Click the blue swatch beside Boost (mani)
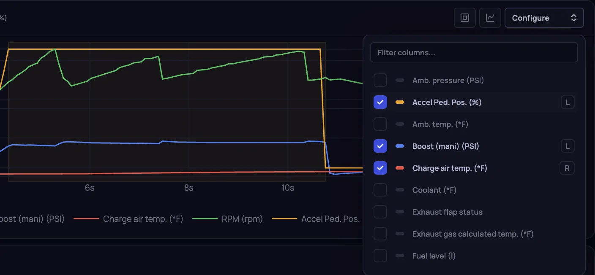This screenshot has height=275, width=595. click(400, 146)
